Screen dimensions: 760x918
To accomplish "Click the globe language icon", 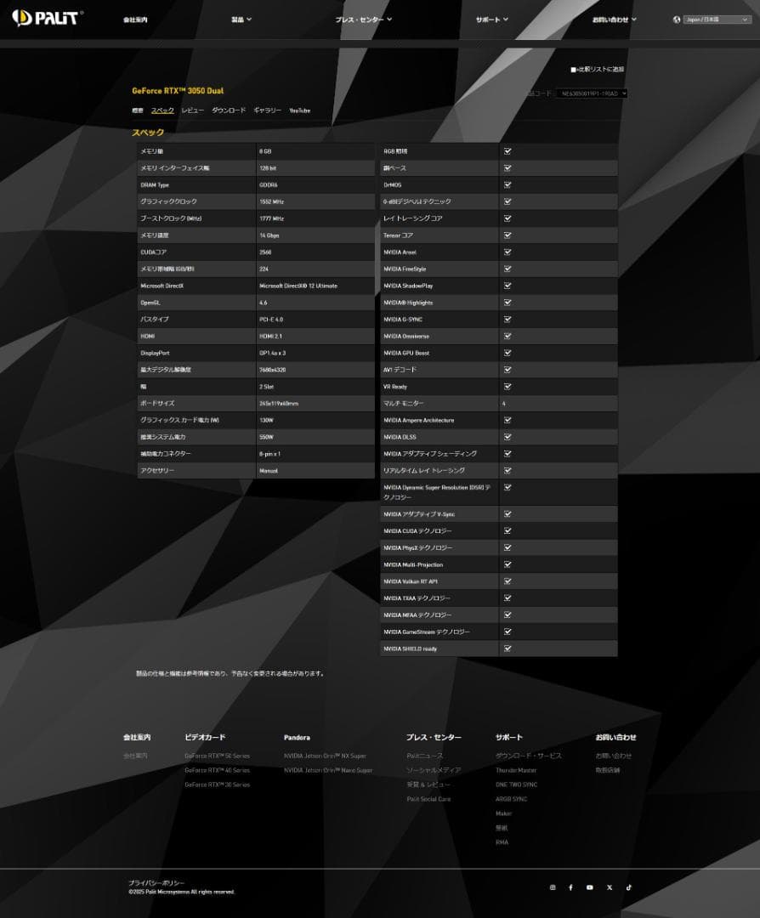I will [676, 18].
